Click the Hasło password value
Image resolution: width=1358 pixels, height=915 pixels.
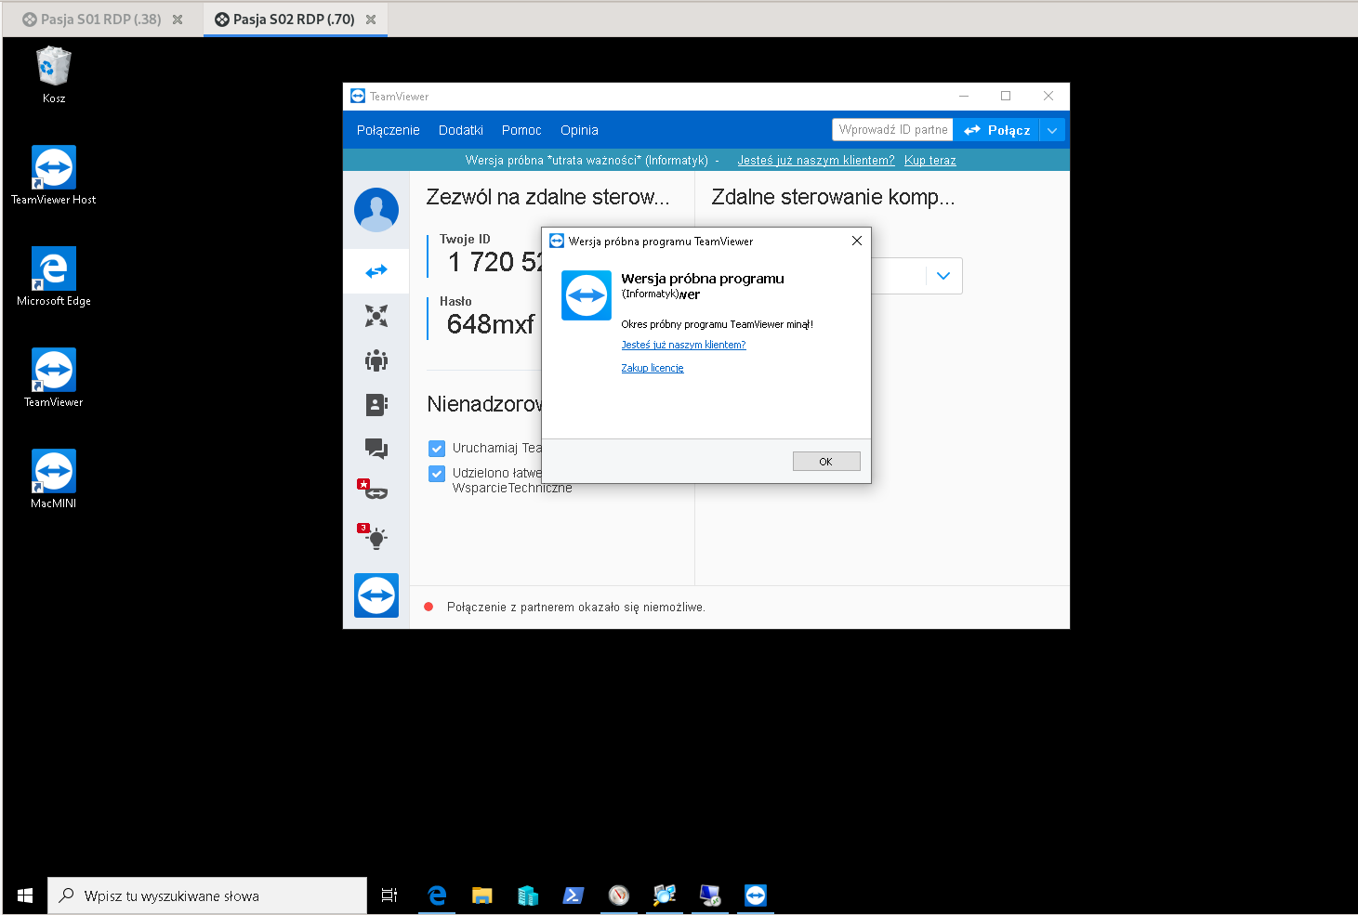coord(491,324)
